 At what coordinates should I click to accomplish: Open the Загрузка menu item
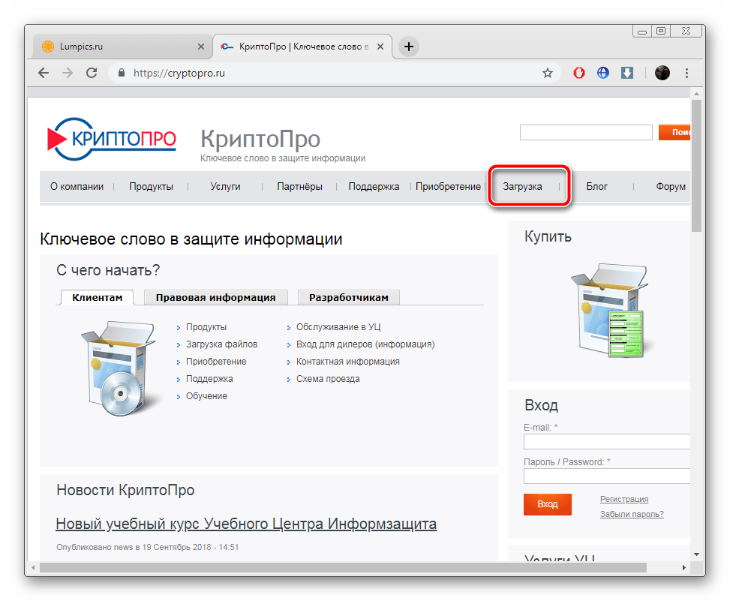(522, 186)
